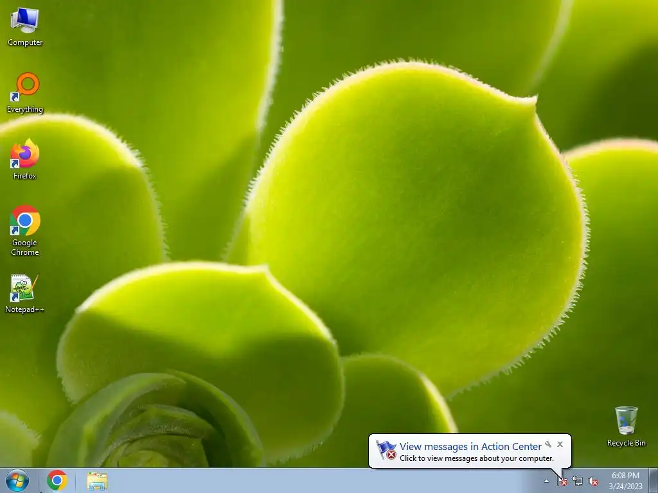
Task: Click the Show desktop button at taskbar end
Action: click(x=654, y=480)
